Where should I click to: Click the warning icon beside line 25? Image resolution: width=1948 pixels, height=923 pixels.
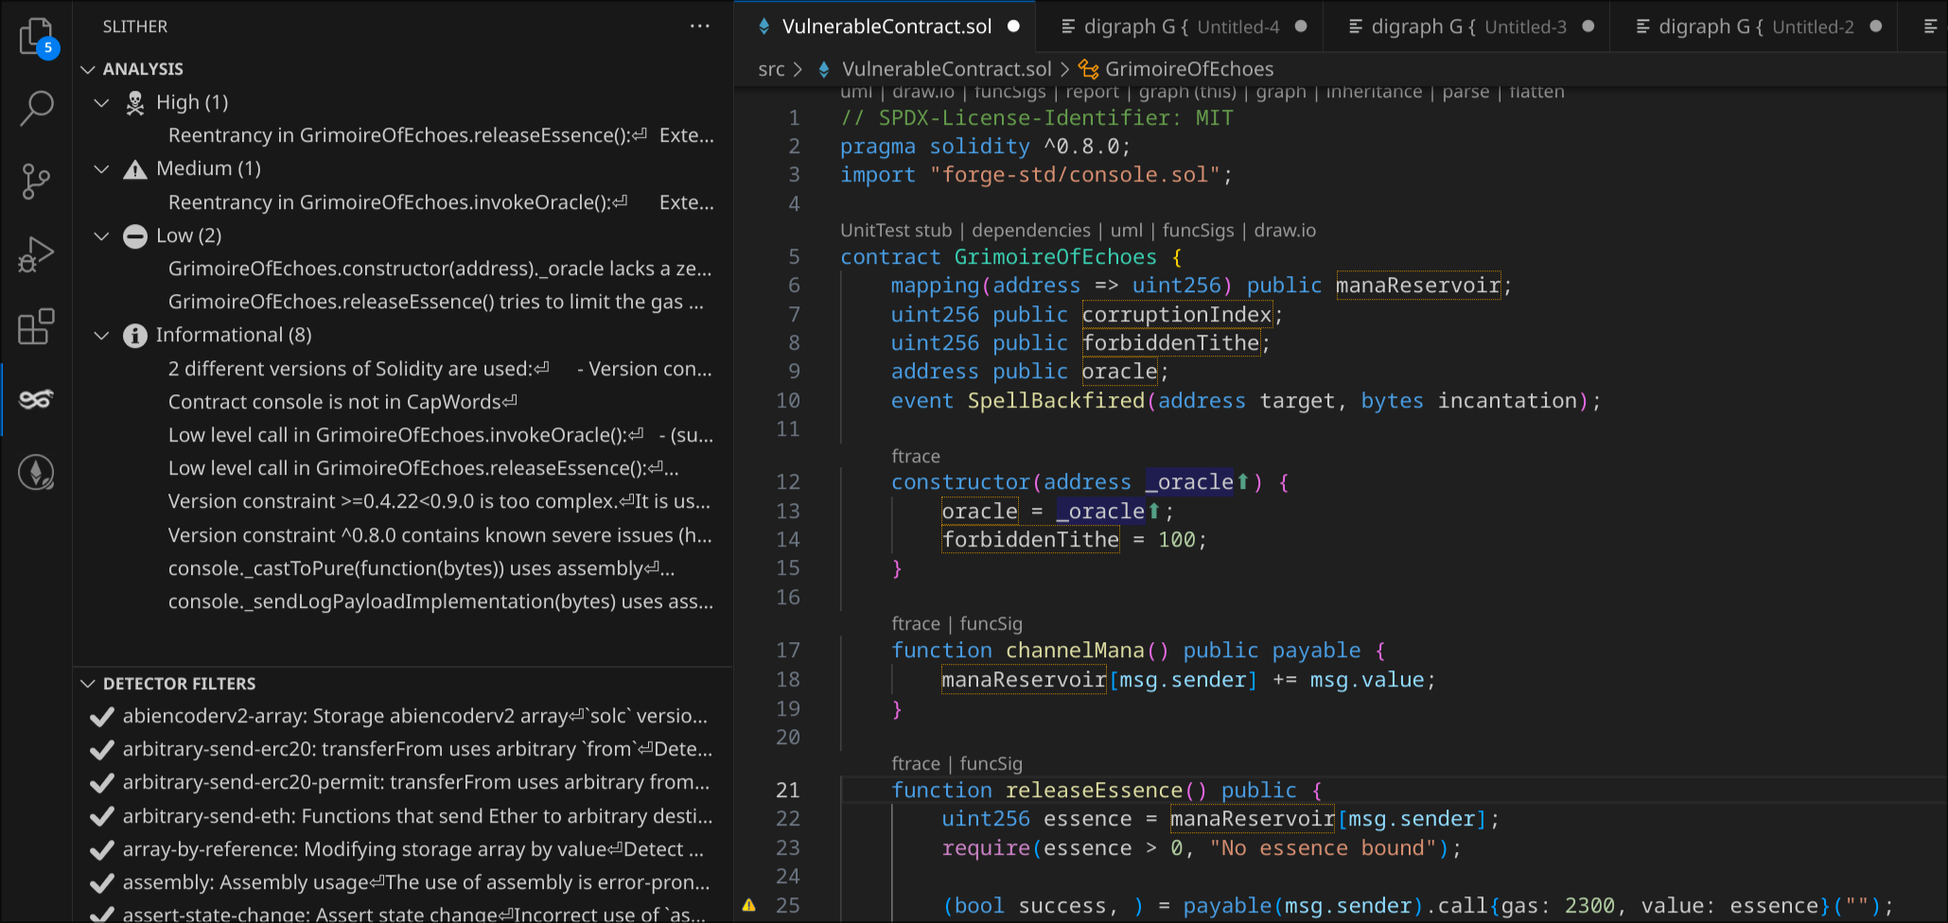coord(748,906)
